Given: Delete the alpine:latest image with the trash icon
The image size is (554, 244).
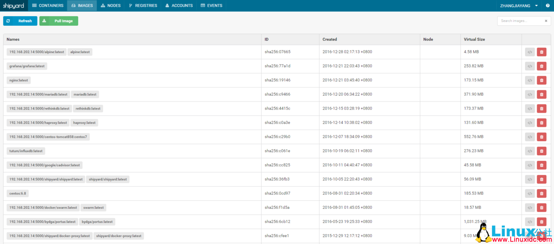Looking at the screenshot, I should [541, 52].
